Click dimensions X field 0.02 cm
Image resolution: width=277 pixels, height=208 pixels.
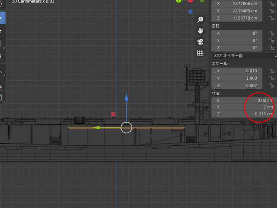pos(244,100)
